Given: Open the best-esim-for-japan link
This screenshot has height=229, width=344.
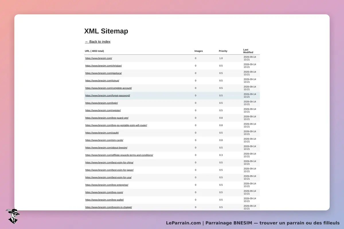Looking at the screenshot, I should [109, 170].
